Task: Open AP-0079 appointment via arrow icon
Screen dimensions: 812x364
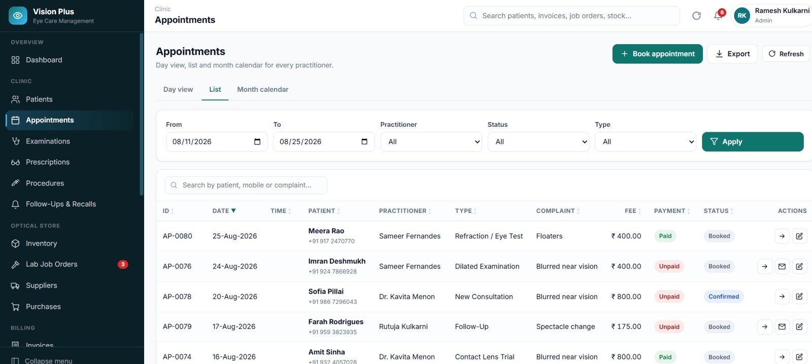Action: point(765,327)
